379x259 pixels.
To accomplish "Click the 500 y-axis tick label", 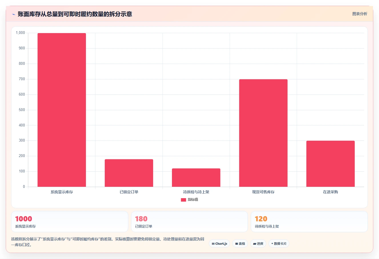I will click(22, 110).
